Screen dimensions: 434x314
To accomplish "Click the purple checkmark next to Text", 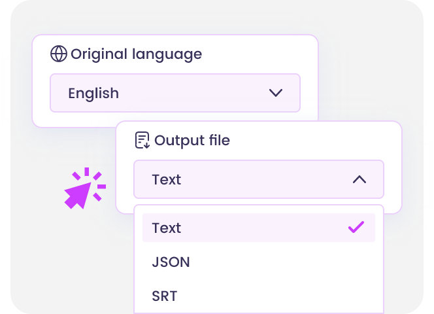I will pos(356,228).
